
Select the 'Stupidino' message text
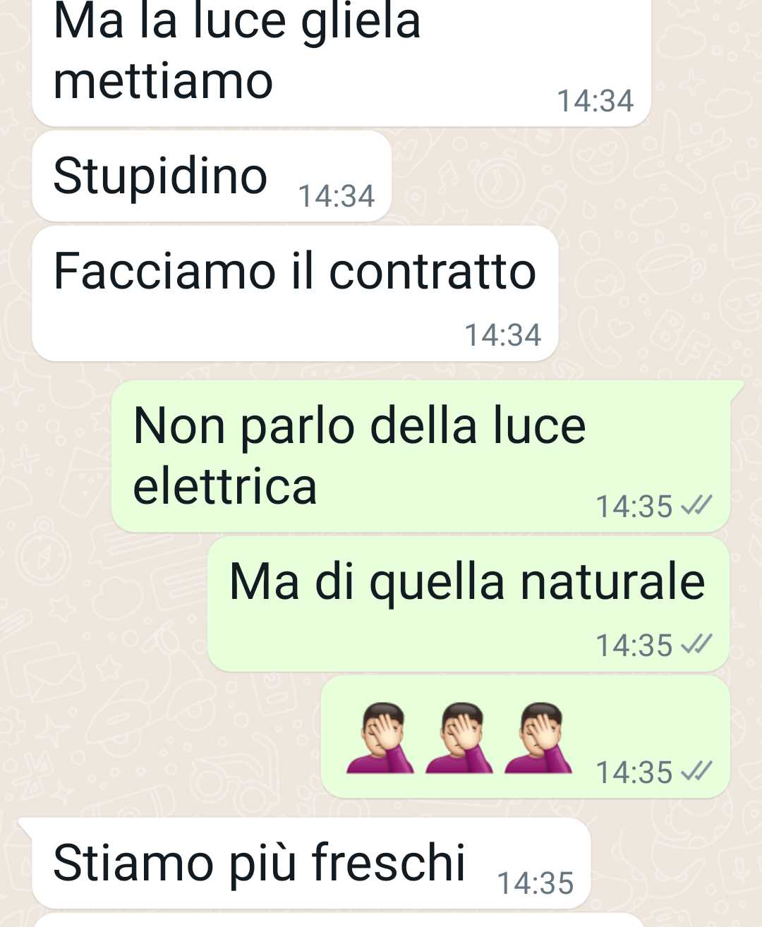click(x=160, y=176)
